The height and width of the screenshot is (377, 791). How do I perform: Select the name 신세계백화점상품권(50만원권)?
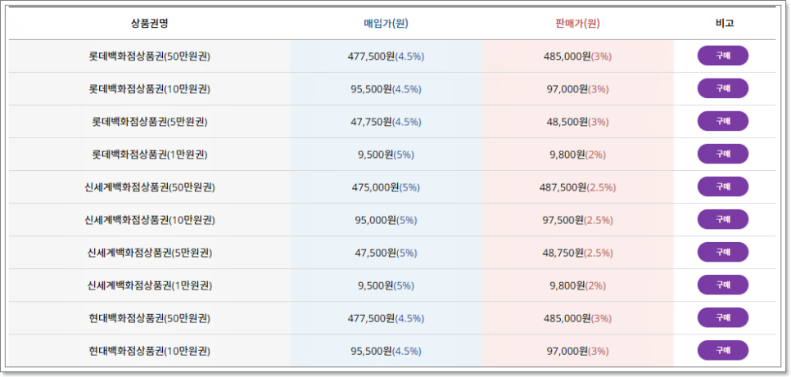(x=149, y=187)
